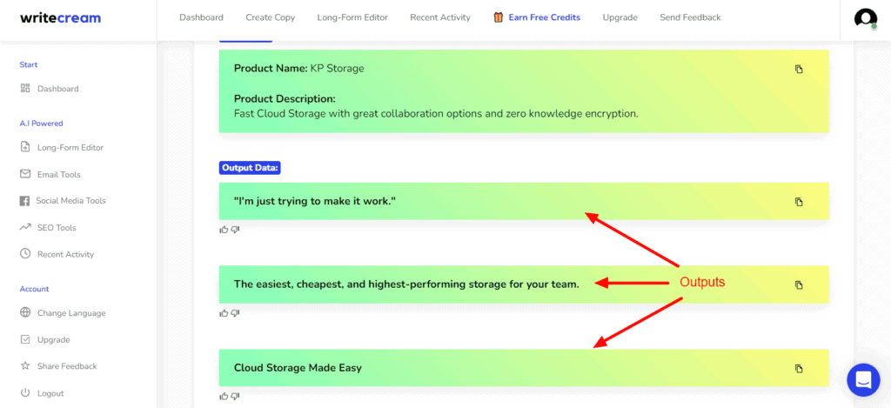Copy the KP Storage product input text
891x408 pixels.
tap(799, 70)
